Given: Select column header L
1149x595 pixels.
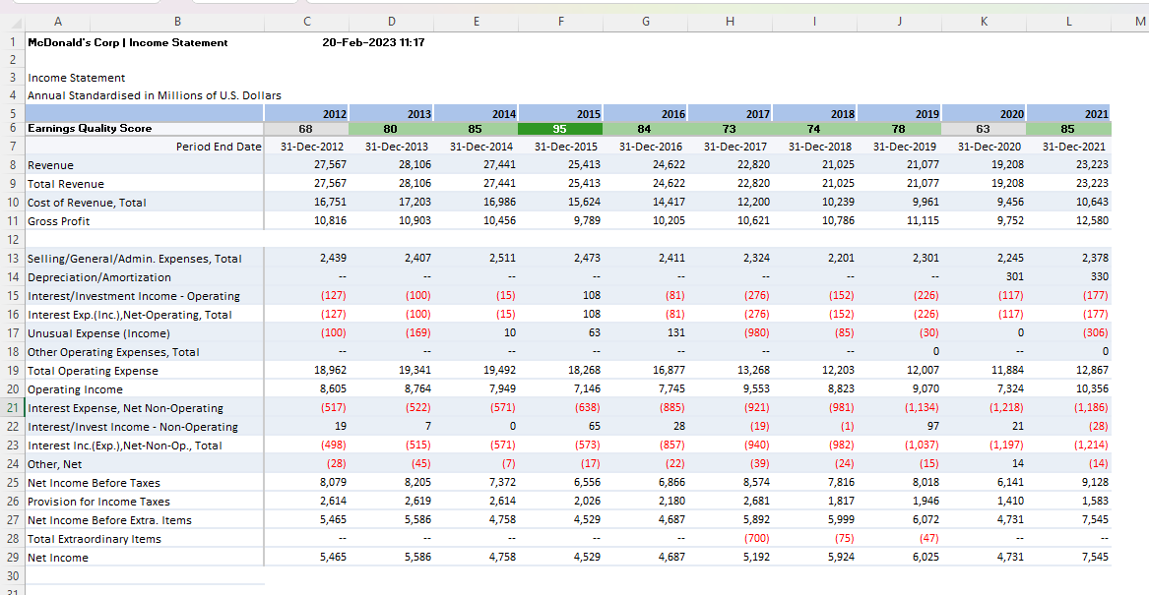Looking at the screenshot, I should [1068, 22].
